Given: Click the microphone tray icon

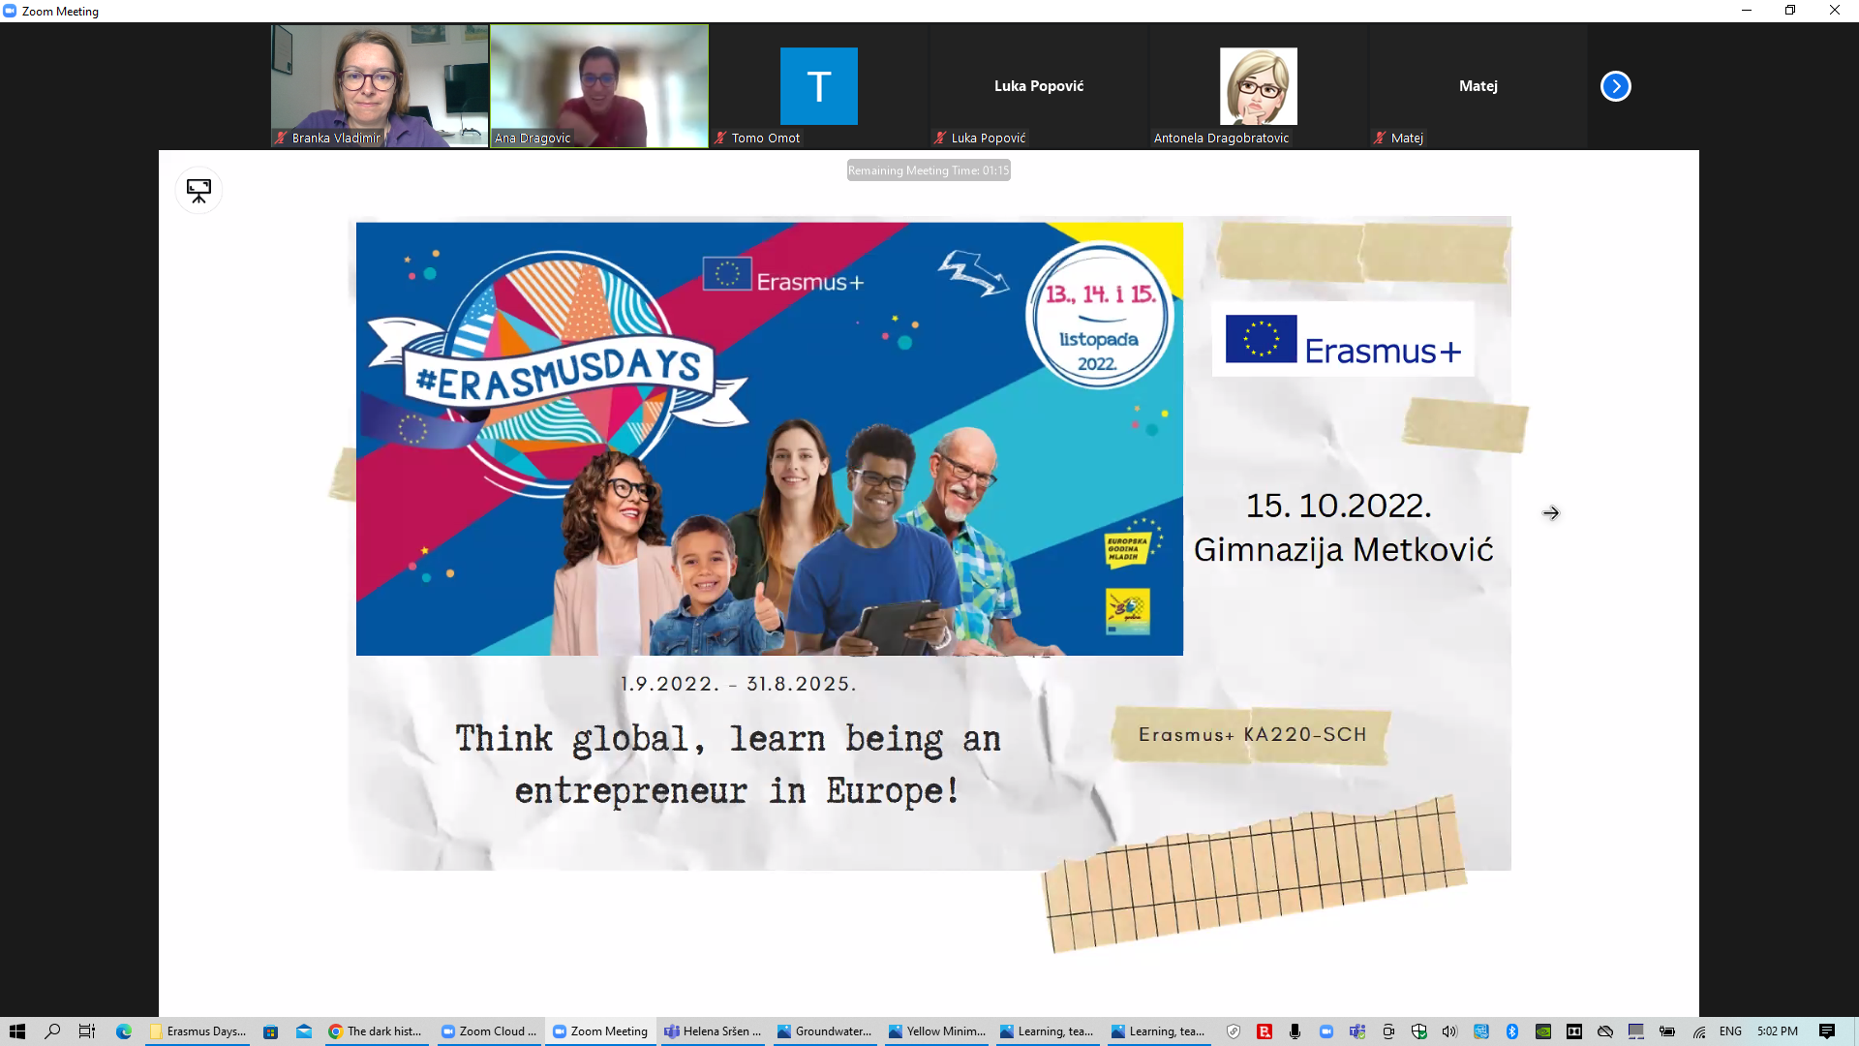Looking at the screenshot, I should pos(1295,1031).
